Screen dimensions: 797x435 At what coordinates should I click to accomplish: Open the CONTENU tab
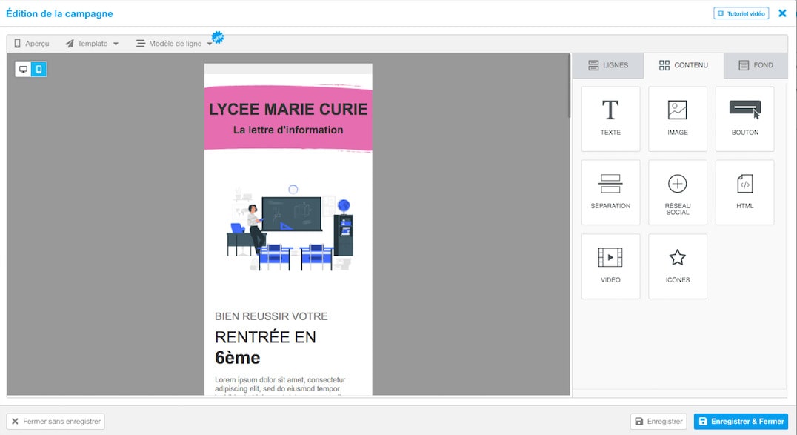tap(683, 65)
